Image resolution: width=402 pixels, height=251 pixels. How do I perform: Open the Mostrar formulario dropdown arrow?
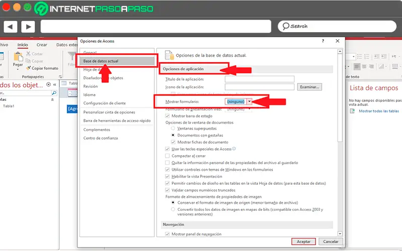point(249,102)
